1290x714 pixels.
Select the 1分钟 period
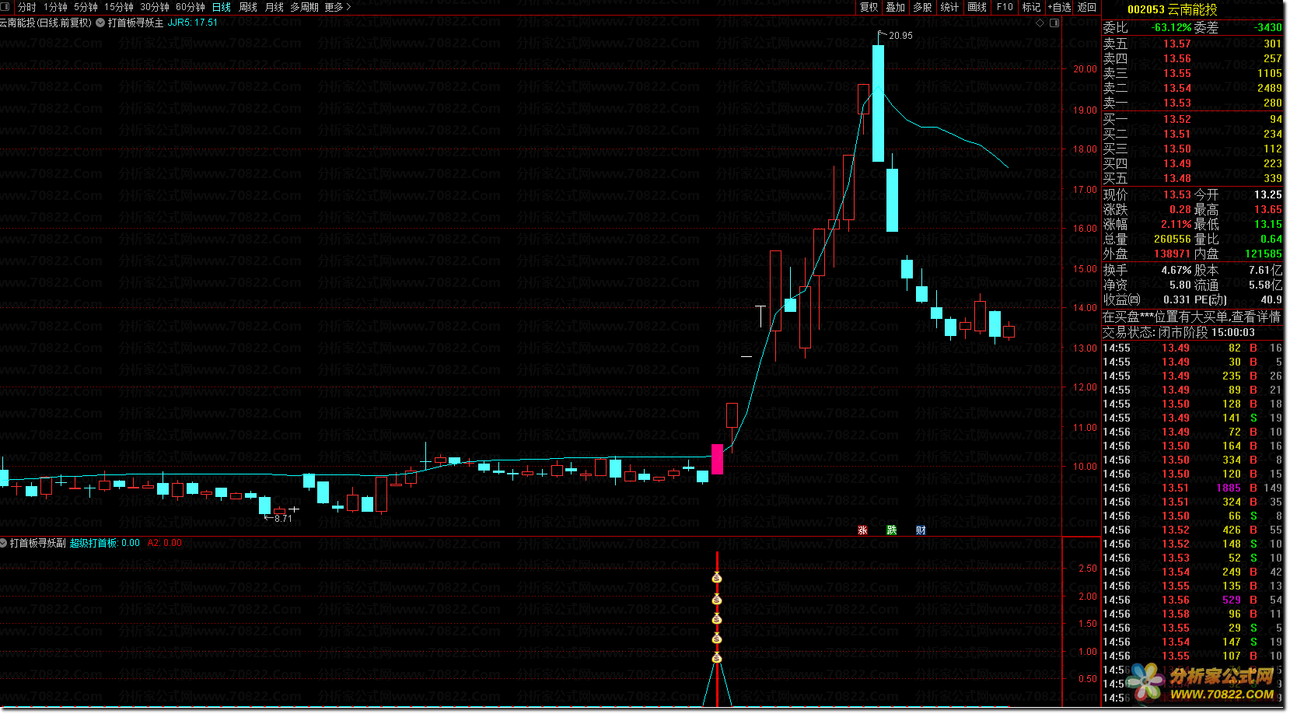(x=55, y=7)
